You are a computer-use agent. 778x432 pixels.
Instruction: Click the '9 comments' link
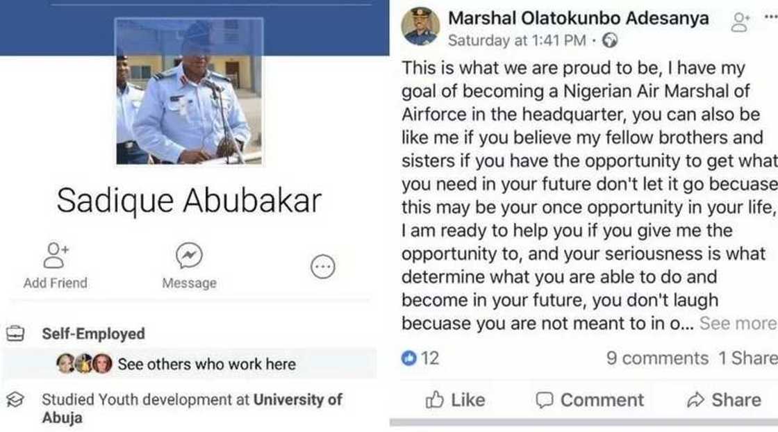(x=660, y=358)
